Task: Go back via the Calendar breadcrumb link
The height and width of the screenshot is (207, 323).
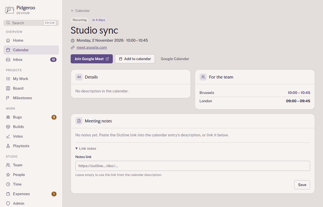Action: point(80,11)
